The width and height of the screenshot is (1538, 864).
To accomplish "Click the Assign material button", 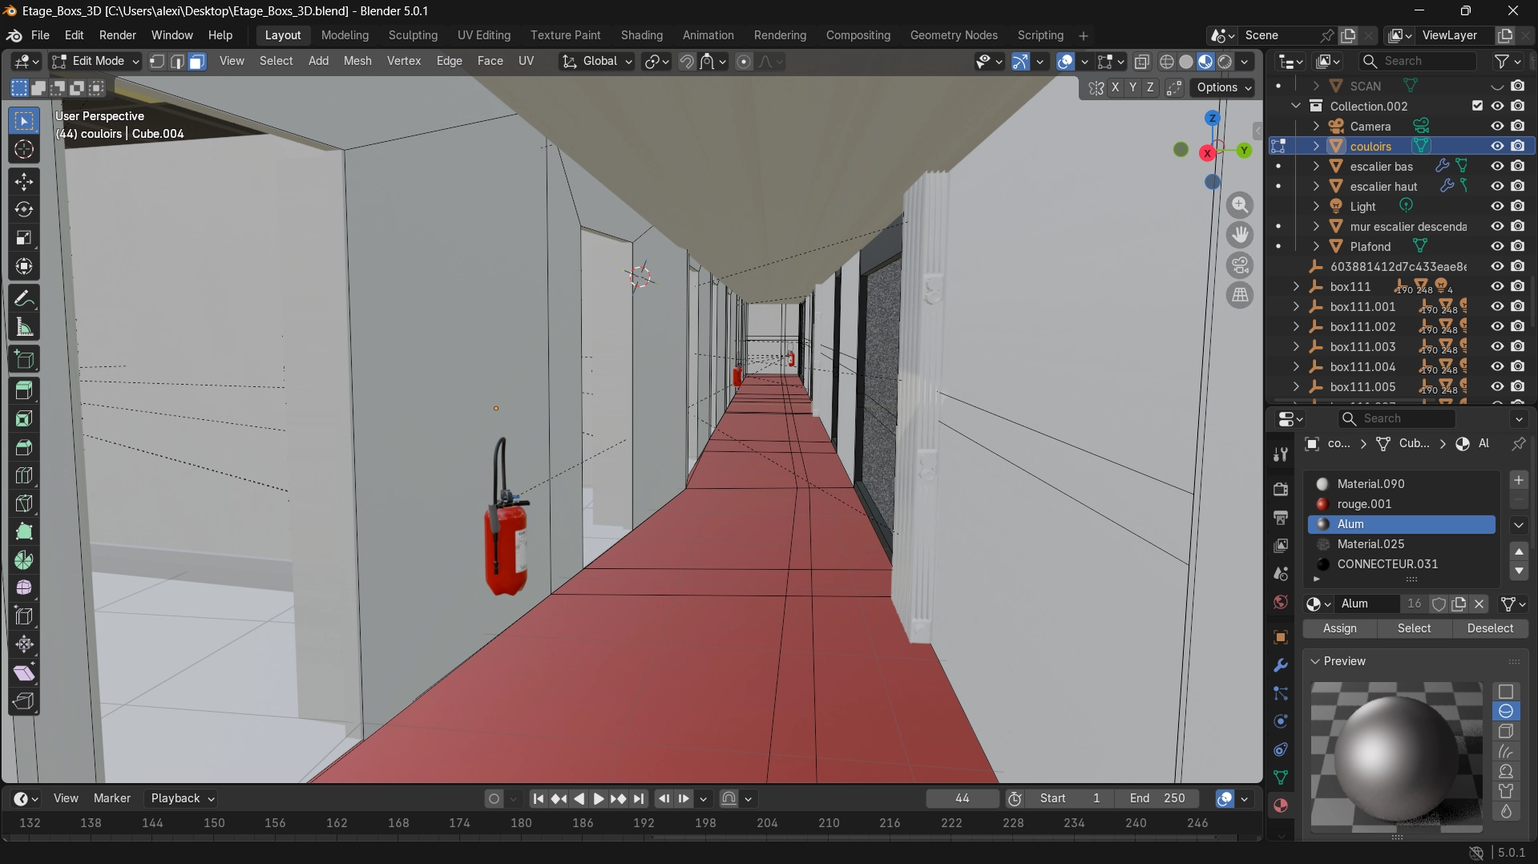I will click(x=1339, y=628).
